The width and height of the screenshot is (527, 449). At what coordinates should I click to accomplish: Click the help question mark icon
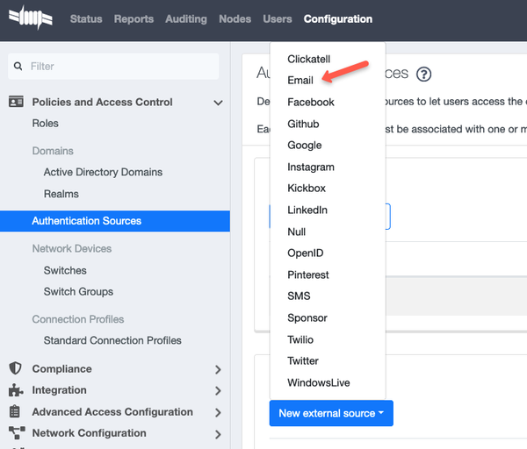424,75
